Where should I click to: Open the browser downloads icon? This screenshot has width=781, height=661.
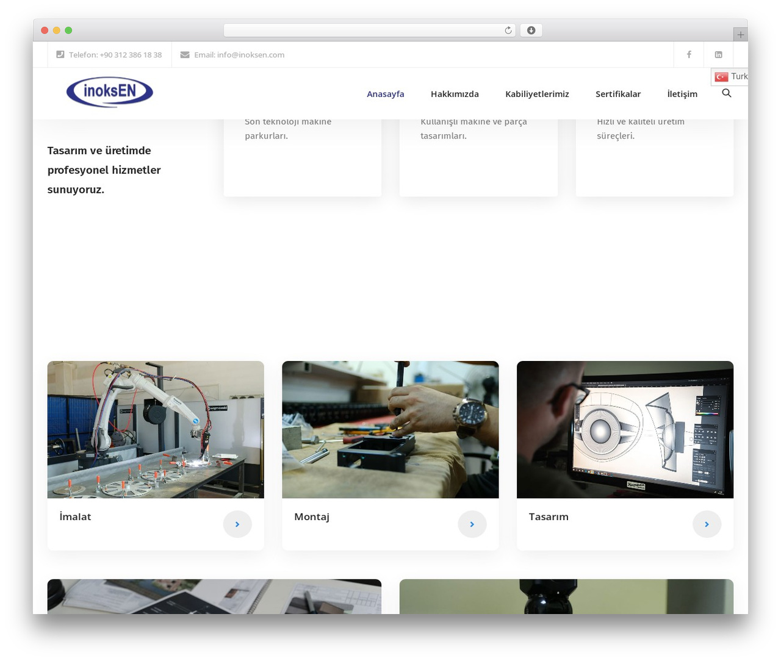(x=531, y=30)
